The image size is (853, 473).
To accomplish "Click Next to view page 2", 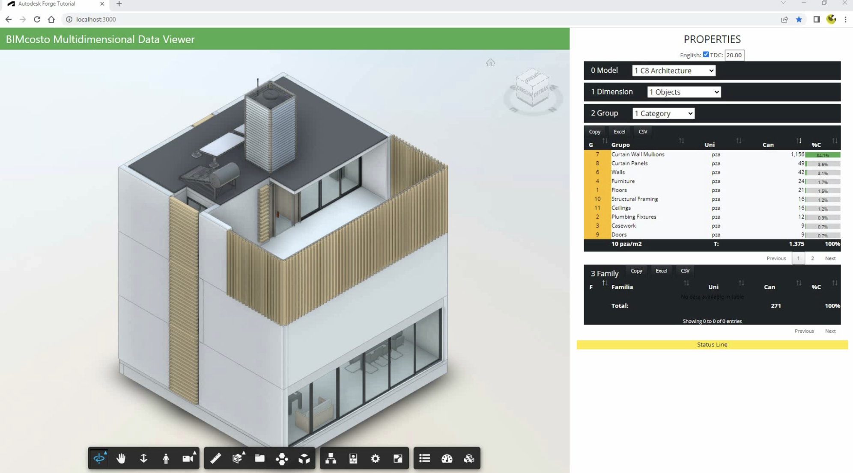I will click(x=830, y=258).
